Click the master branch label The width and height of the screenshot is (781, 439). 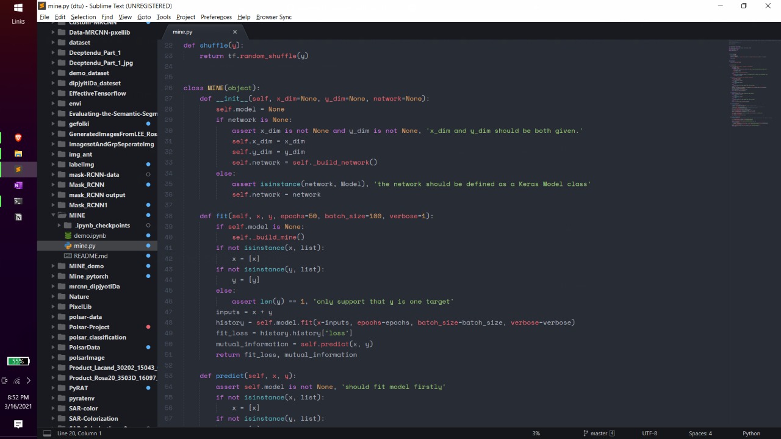point(599,434)
